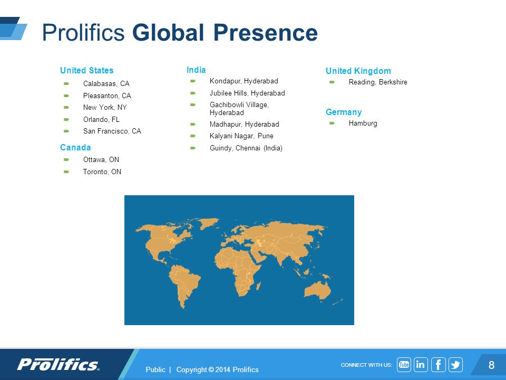506x380 pixels.
Task: Select the Ottawa, ON entry
Action: point(101,159)
